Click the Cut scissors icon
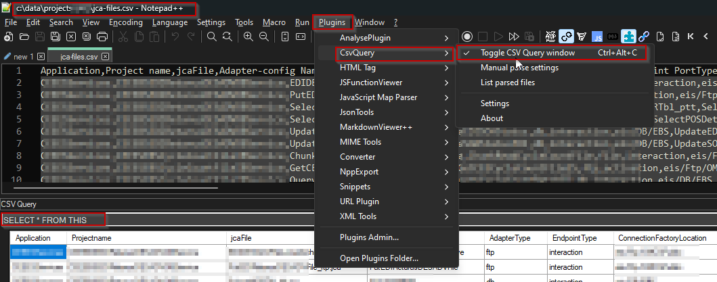 (123, 37)
